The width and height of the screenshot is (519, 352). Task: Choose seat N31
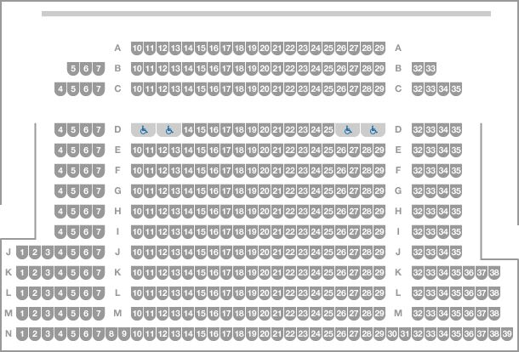pyautogui.click(x=405, y=334)
